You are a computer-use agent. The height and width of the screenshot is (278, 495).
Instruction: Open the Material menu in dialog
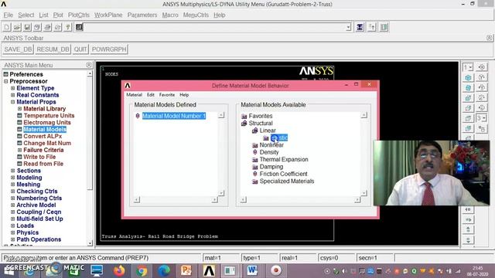point(134,94)
